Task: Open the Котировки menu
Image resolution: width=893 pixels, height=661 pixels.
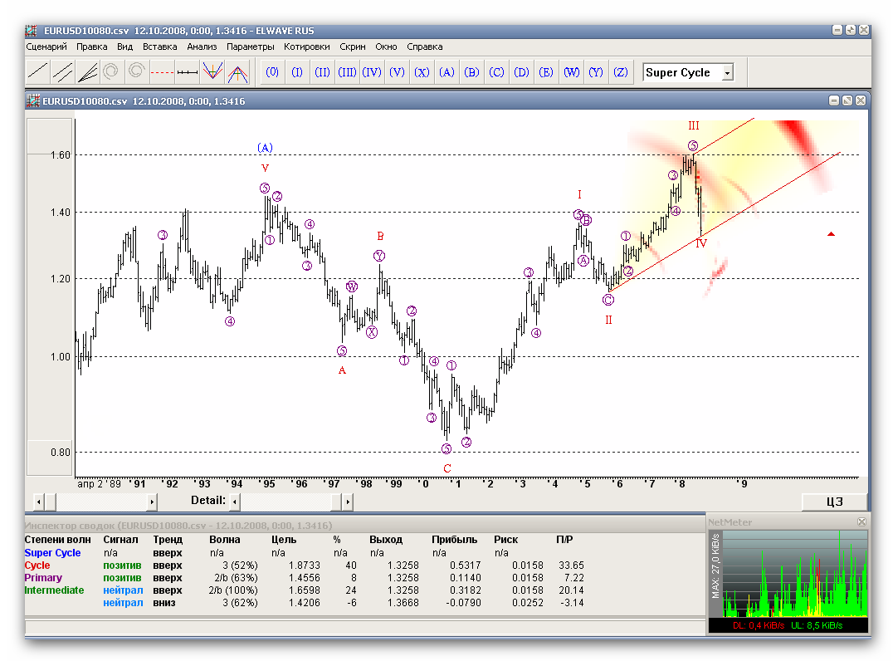Action: (306, 47)
